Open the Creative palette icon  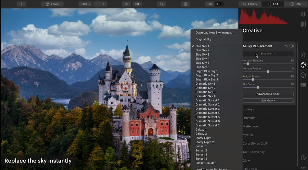pos(303,65)
